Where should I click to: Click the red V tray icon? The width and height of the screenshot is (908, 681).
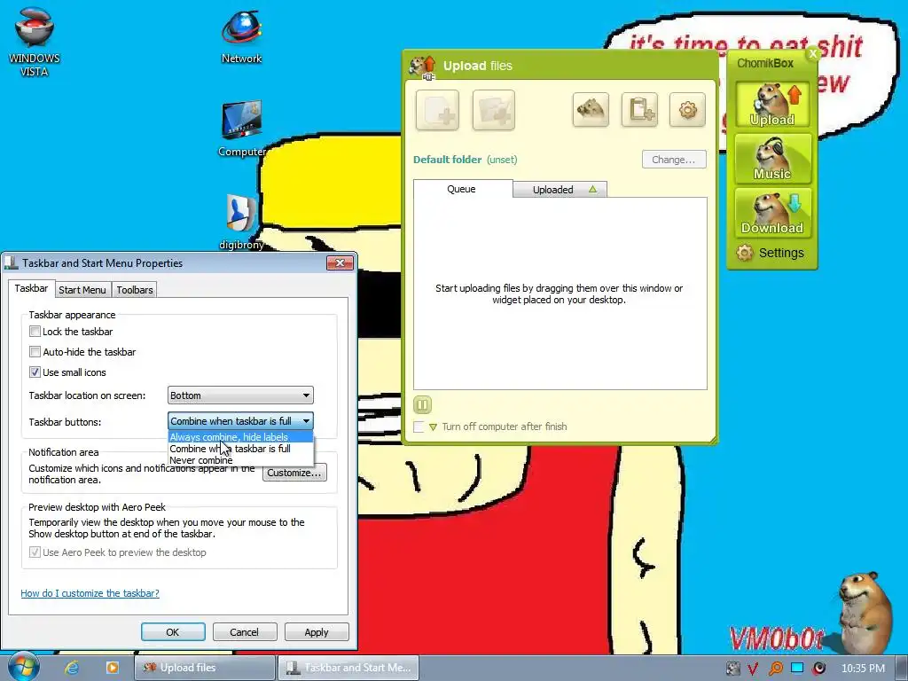coord(753,669)
